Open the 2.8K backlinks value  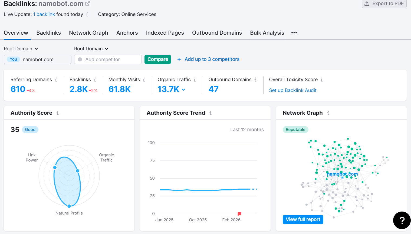tap(78, 89)
